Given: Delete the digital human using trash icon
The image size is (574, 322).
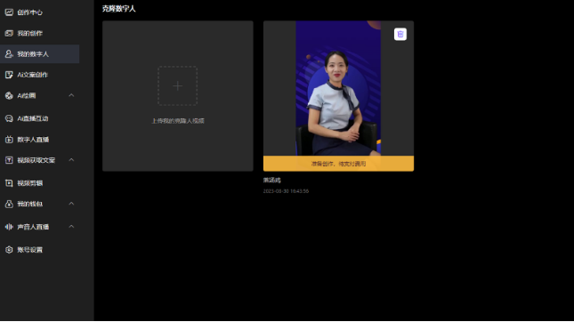Looking at the screenshot, I should click(x=400, y=34).
